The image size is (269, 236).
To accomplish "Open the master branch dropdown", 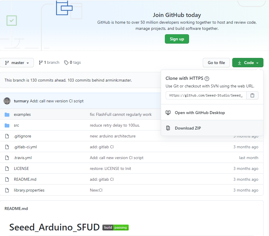I will pos(17,63).
